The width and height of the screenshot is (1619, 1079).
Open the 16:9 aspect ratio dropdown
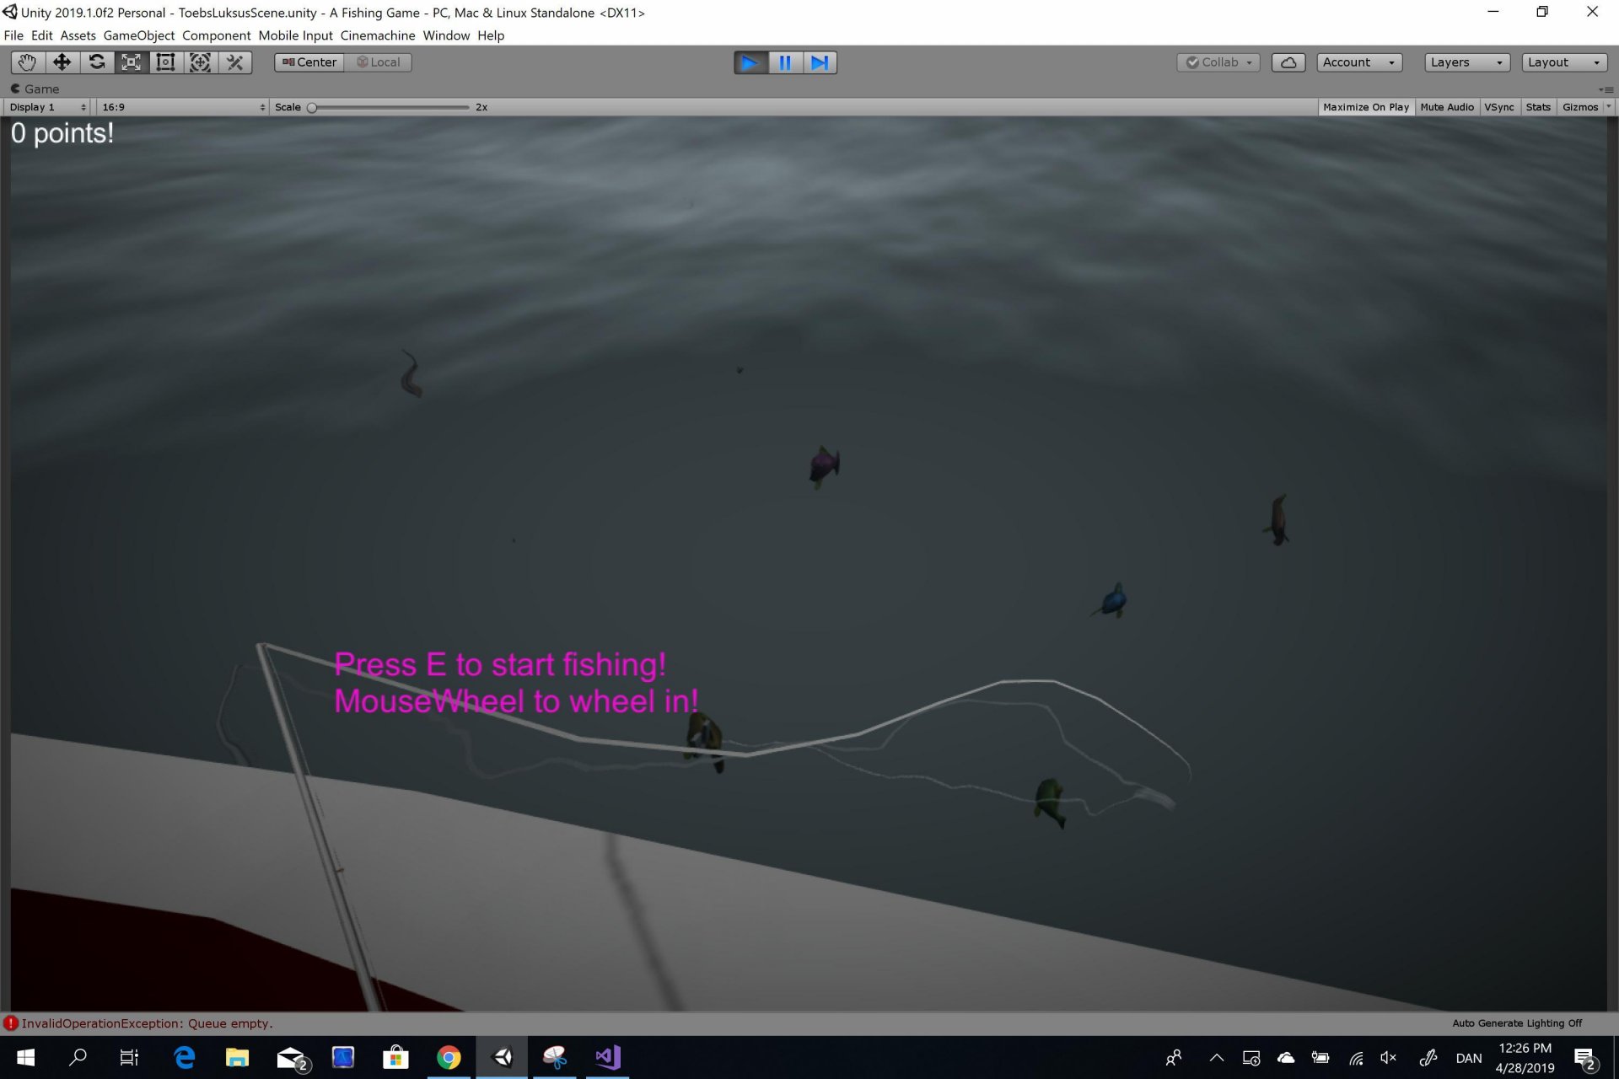pos(182,107)
